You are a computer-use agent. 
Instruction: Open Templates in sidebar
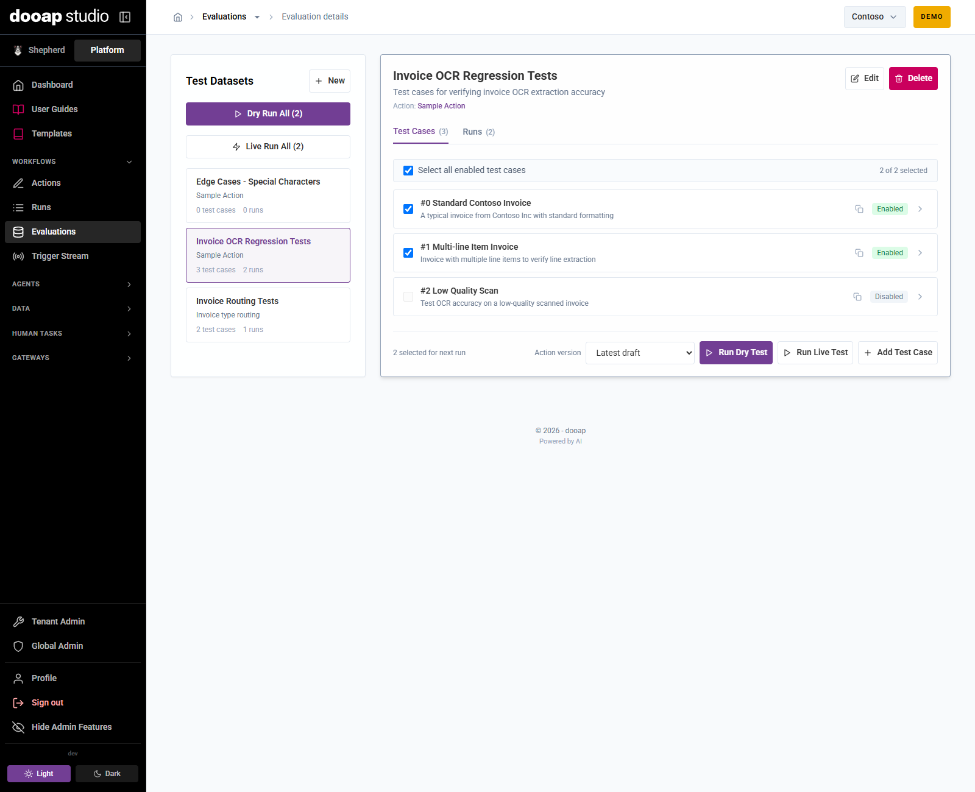pyautogui.click(x=73, y=133)
